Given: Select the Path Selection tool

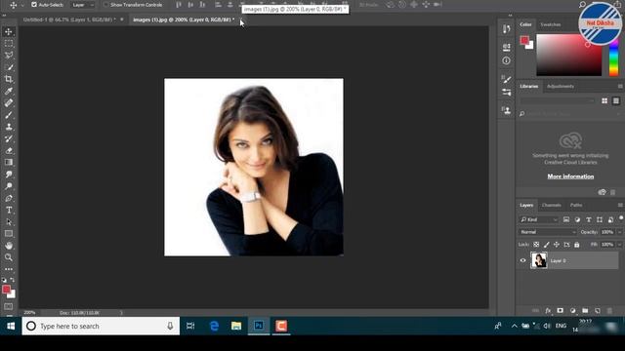Looking at the screenshot, I should [9, 222].
